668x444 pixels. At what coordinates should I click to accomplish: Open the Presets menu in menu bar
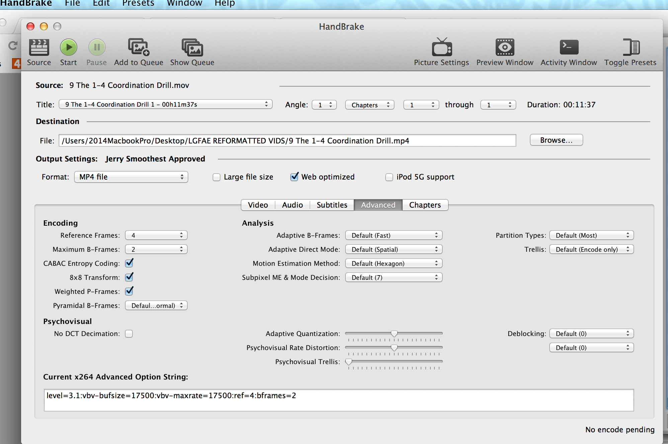tap(138, 3)
